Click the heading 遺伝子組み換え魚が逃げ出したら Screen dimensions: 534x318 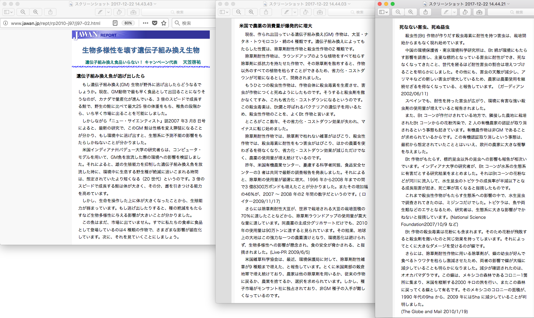[111, 76]
